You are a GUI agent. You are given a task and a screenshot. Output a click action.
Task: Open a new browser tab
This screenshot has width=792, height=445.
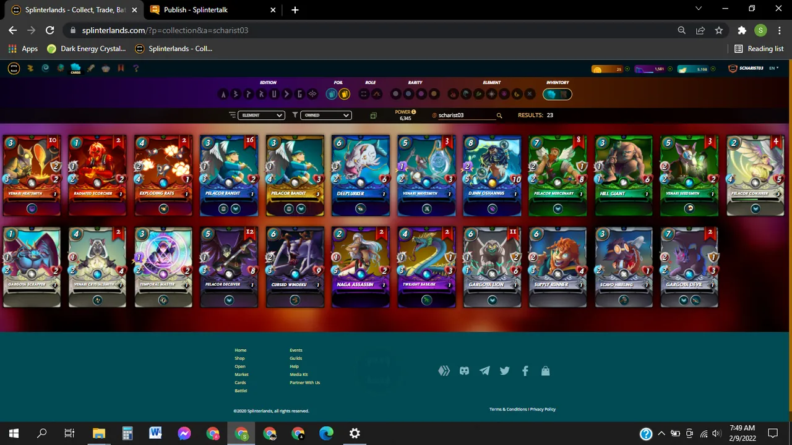click(x=295, y=10)
